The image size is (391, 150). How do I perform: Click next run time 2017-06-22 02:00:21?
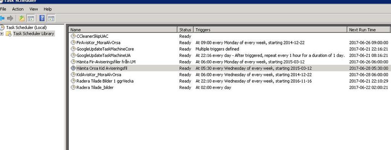tap(368, 87)
